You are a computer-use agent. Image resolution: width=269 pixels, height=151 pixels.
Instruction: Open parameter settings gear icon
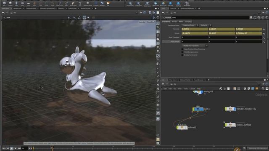pyautogui.click(x=251, y=18)
